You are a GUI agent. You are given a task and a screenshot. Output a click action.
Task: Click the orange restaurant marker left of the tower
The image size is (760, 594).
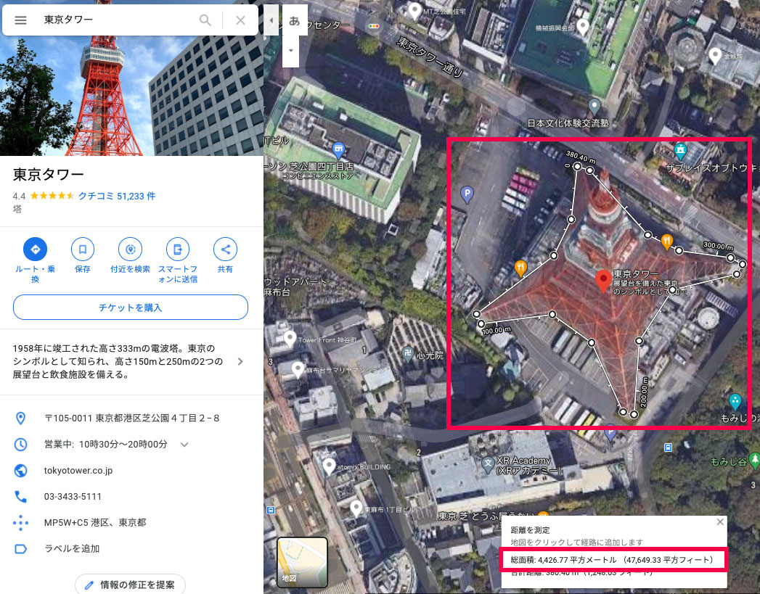(520, 268)
